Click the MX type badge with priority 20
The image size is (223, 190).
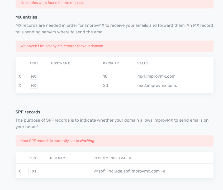click(34, 86)
